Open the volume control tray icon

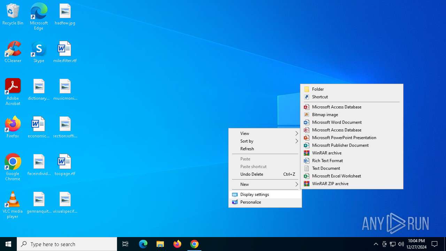click(x=401, y=244)
